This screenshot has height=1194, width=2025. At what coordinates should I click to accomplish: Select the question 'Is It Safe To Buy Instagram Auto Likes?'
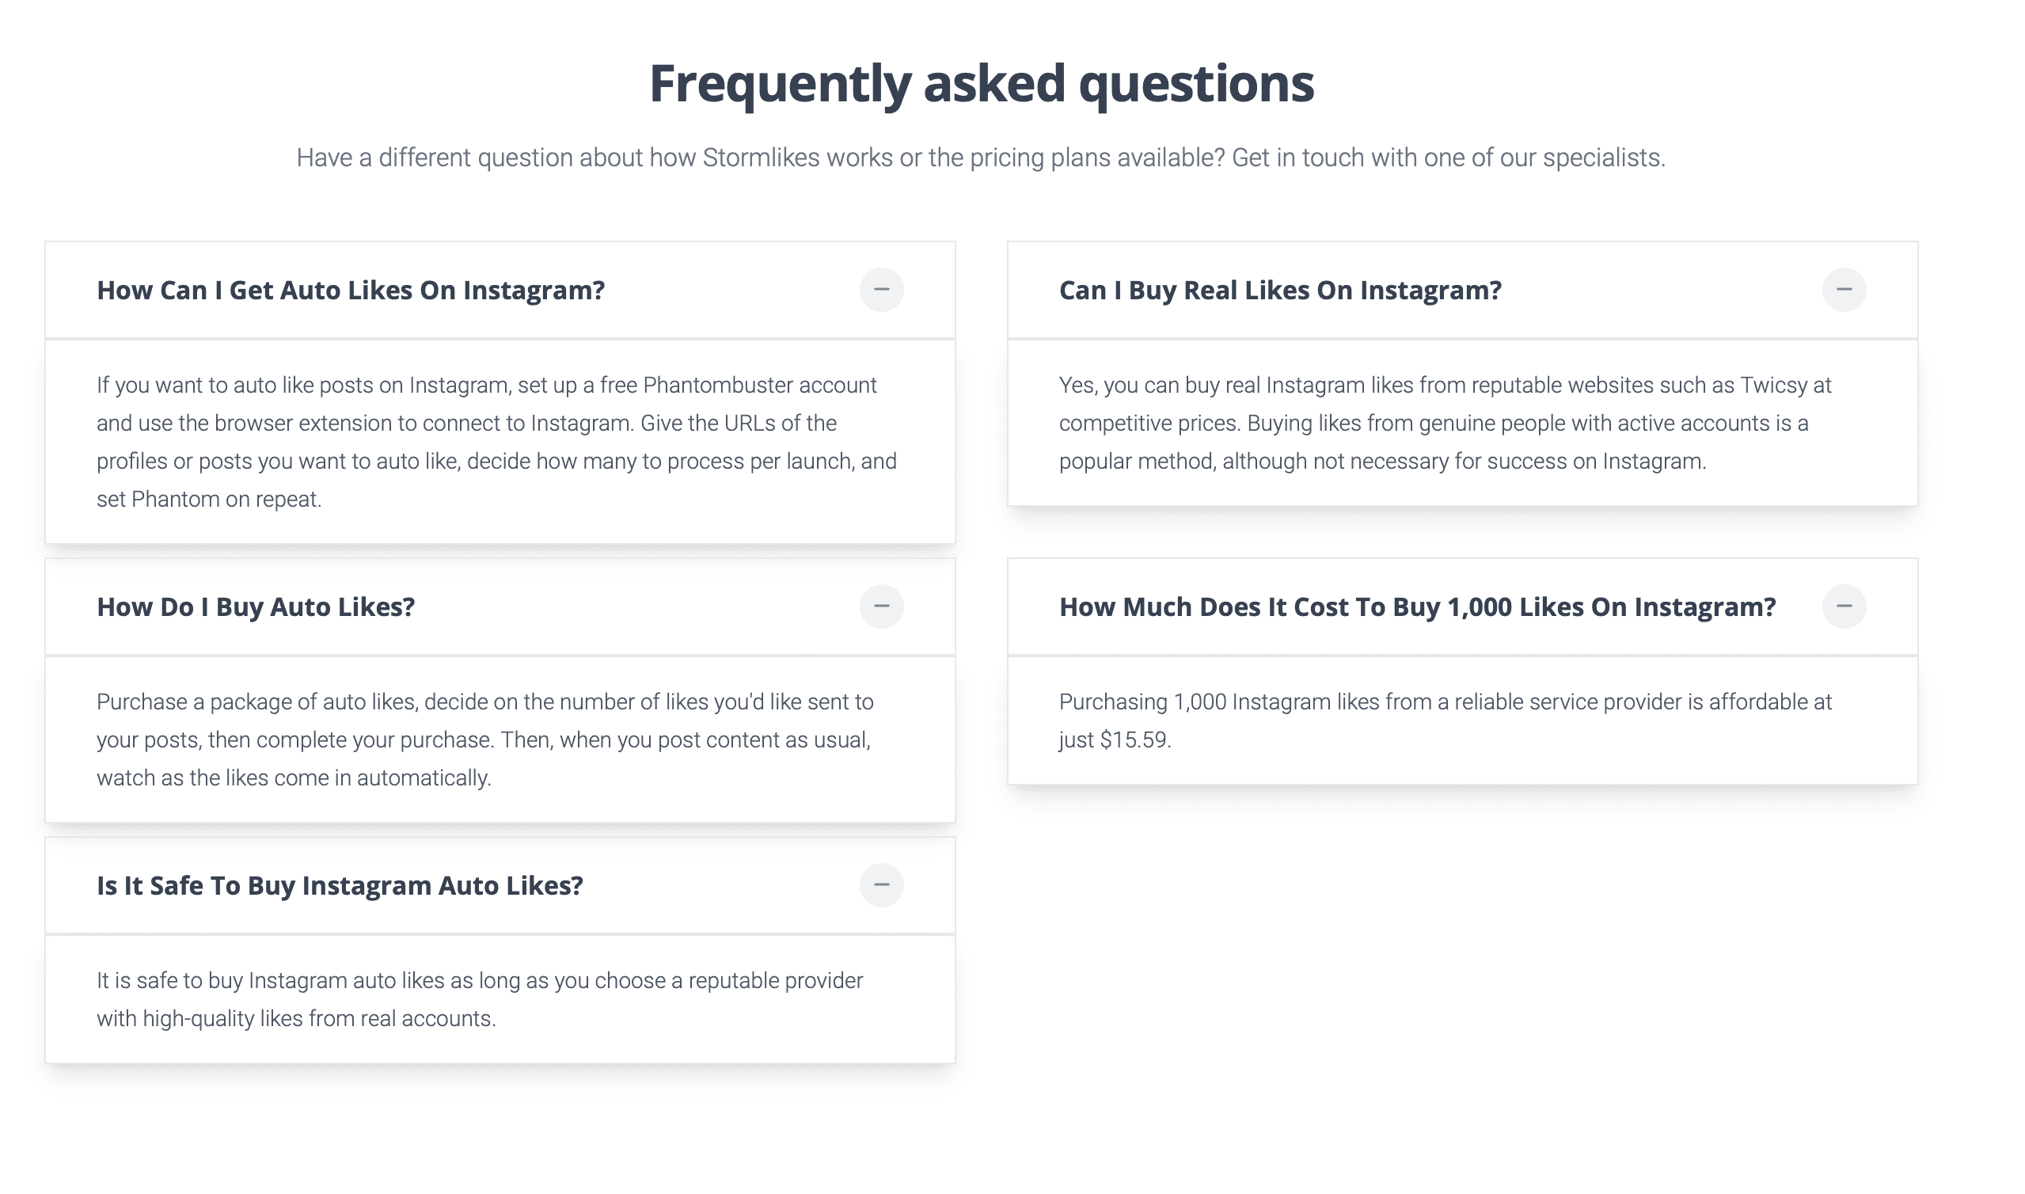click(342, 886)
